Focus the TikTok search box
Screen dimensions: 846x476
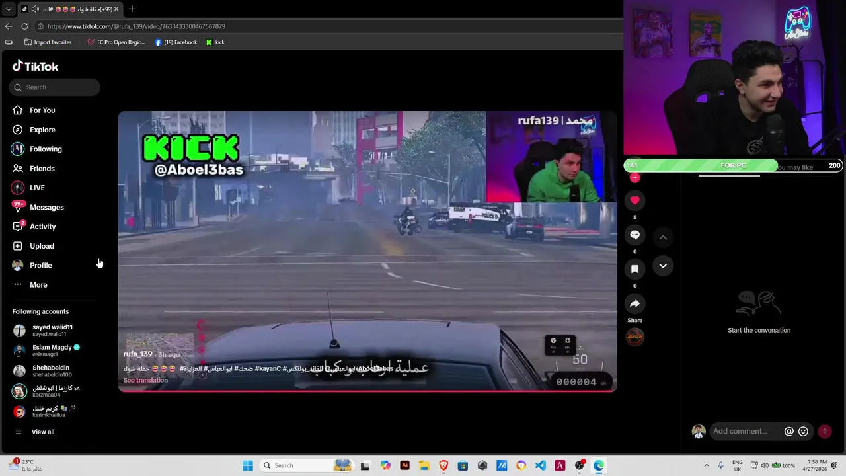tap(55, 87)
